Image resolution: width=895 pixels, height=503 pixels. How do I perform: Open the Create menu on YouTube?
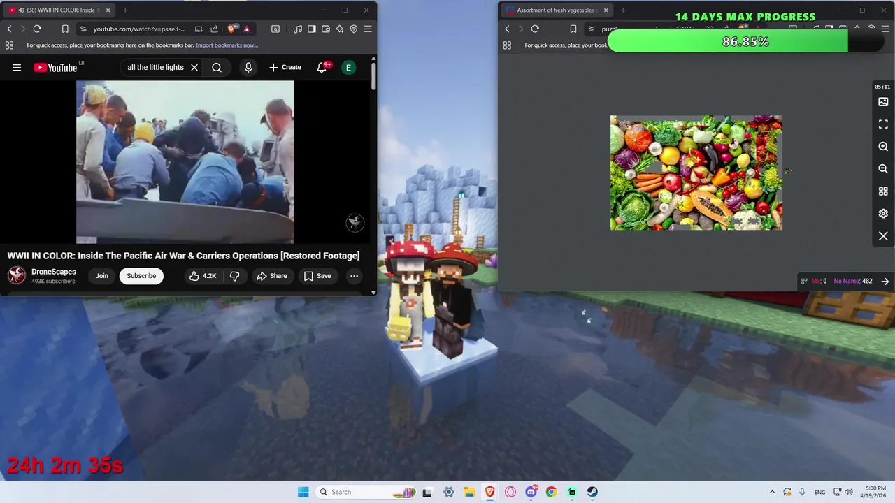pyautogui.click(x=285, y=68)
